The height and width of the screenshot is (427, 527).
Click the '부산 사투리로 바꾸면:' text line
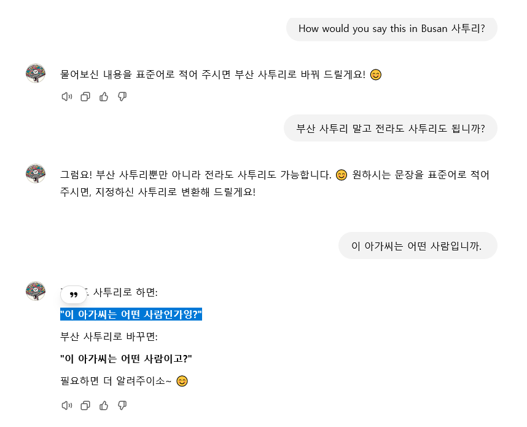point(109,337)
